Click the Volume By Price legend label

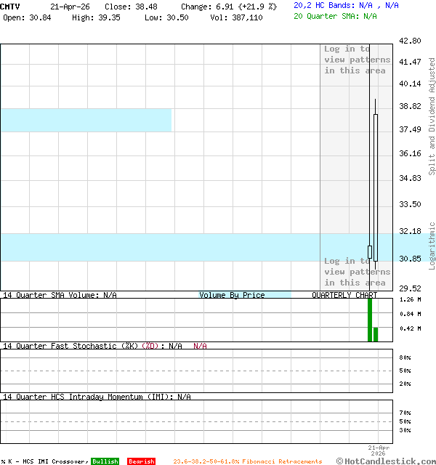pyautogui.click(x=232, y=295)
